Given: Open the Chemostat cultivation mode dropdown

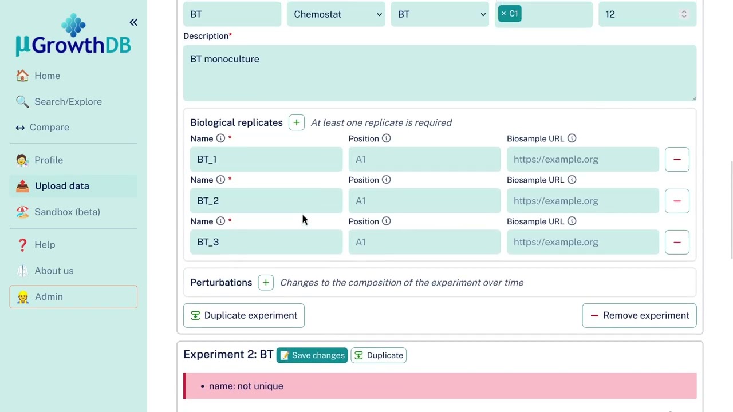Looking at the screenshot, I should 336,14.
